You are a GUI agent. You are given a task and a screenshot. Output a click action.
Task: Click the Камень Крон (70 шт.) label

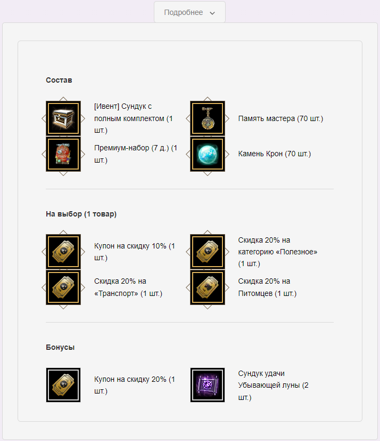point(275,154)
